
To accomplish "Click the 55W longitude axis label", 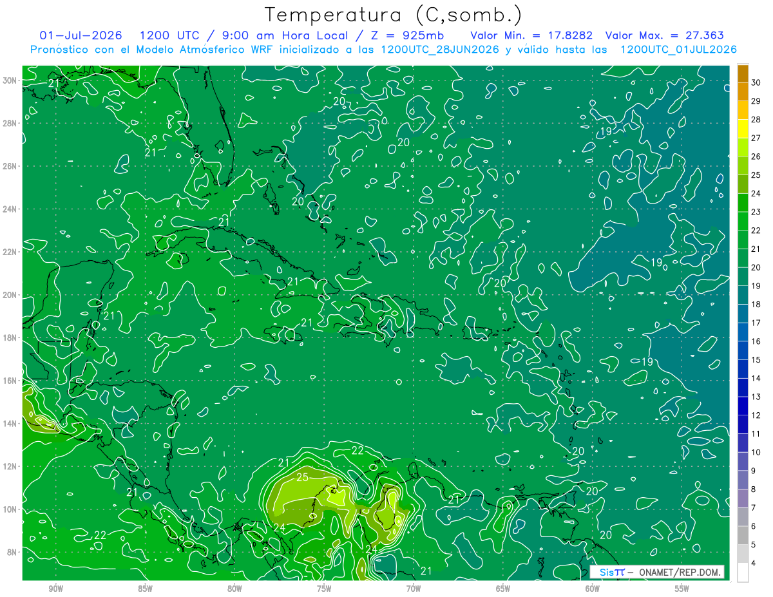I will click(682, 589).
